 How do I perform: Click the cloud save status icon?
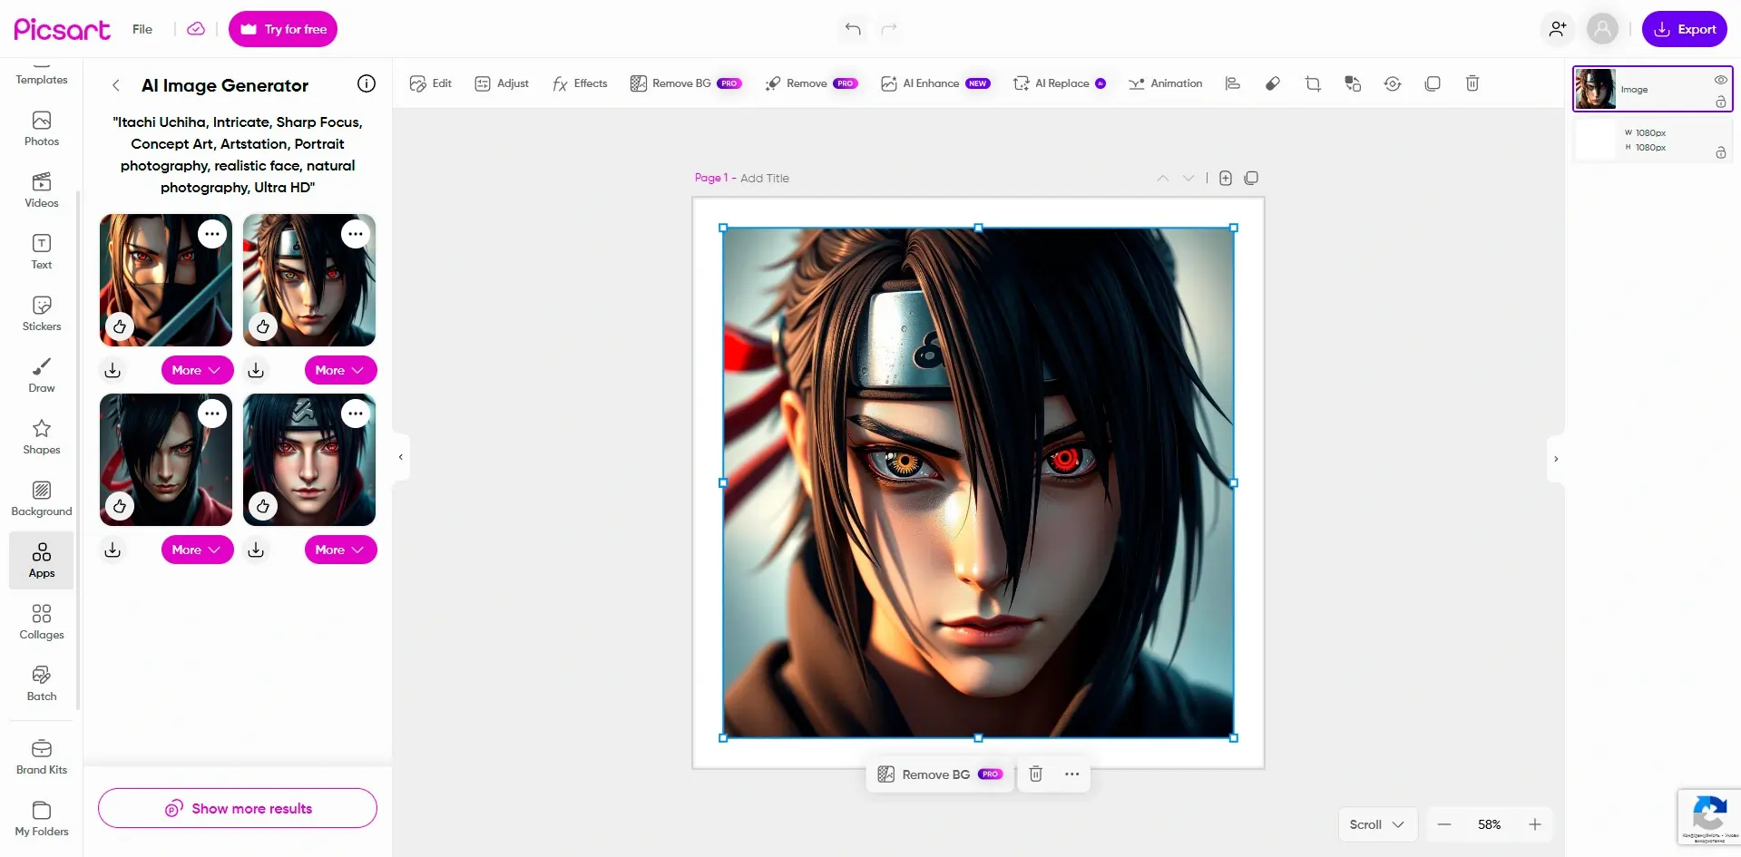196,29
